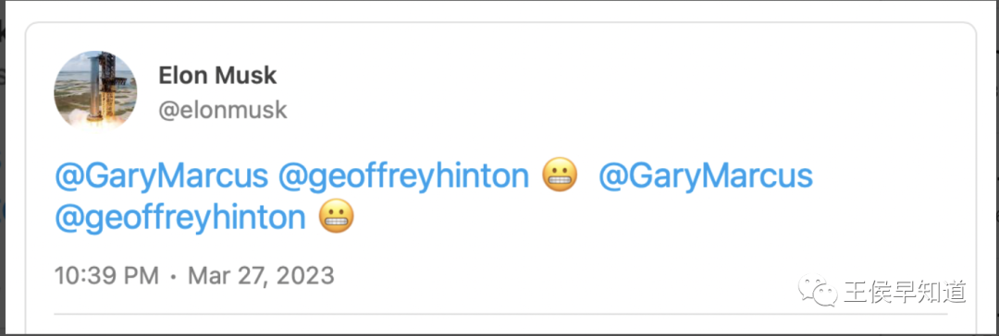Viewport: 999px width, 336px height.
Task: Click the 10:39 PM timestamp
Action: point(106,276)
